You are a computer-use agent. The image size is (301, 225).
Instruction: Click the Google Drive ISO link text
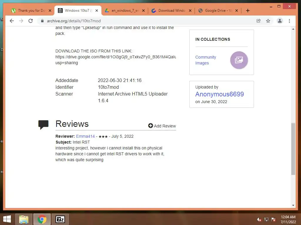pyautogui.click(x=116, y=60)
